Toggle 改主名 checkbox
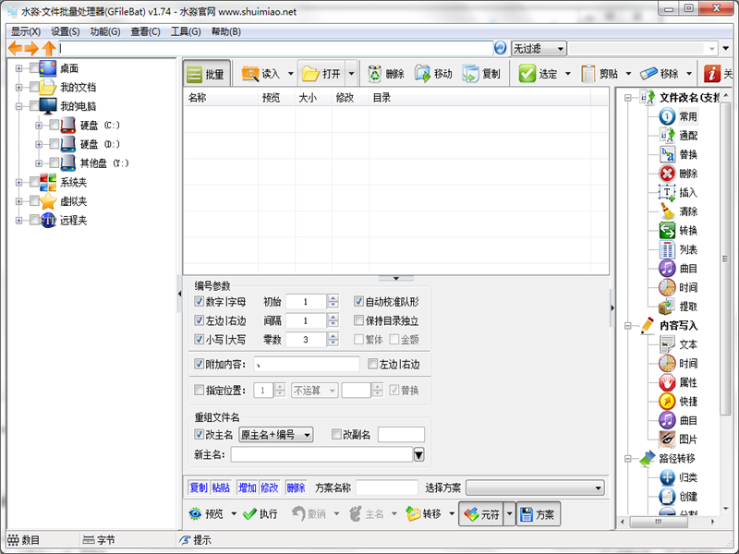 pos(199,434)
